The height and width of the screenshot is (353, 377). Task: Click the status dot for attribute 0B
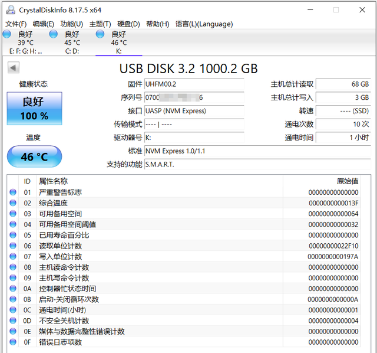[x=13, y=299]
